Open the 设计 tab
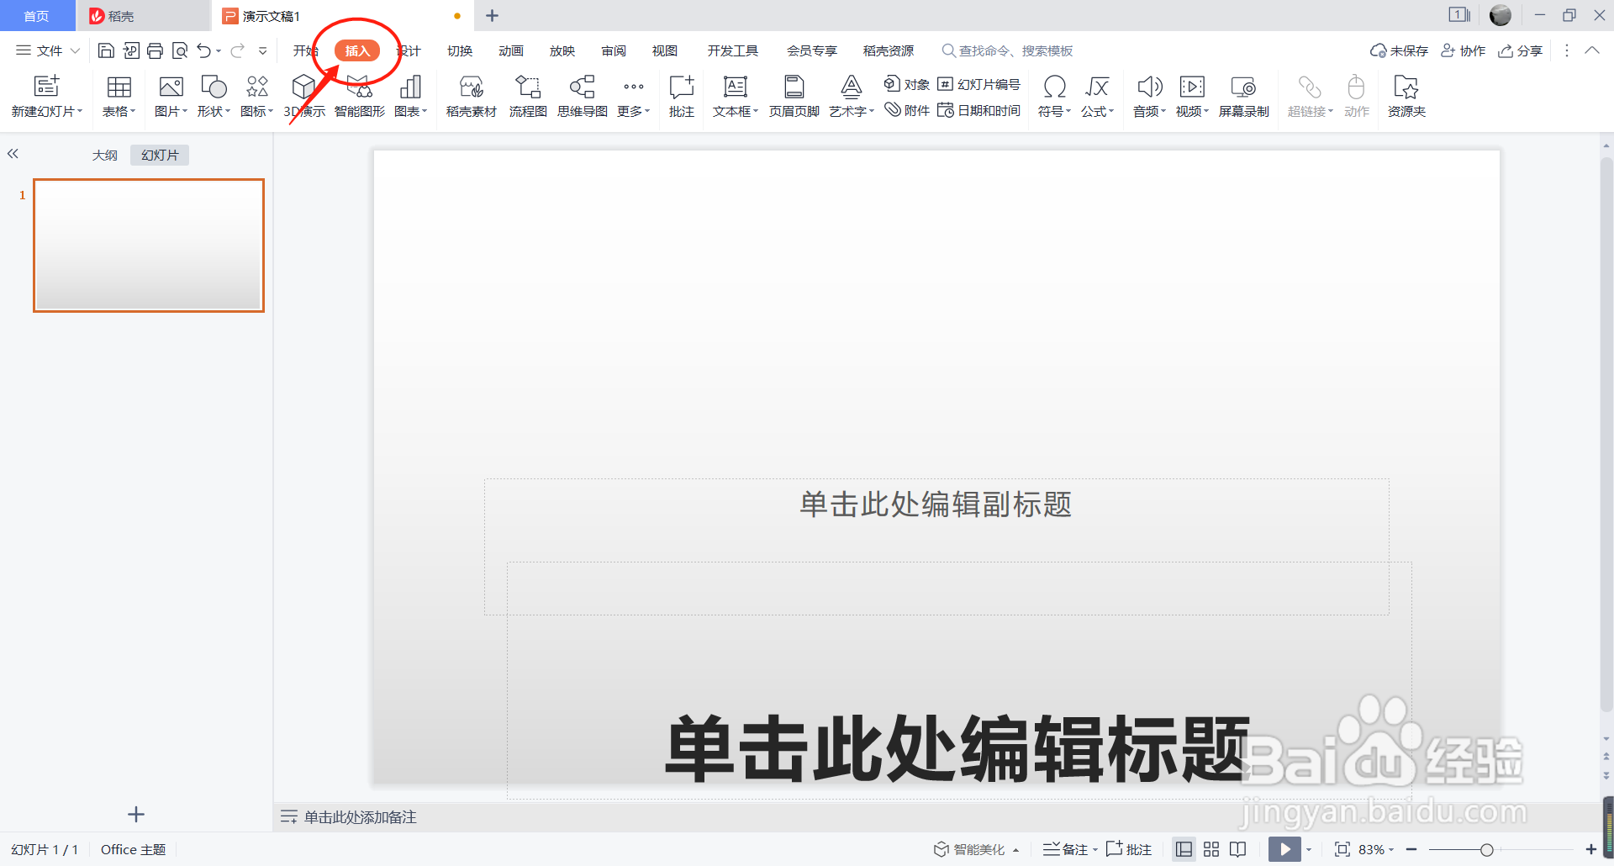1614x866 pixels. 409,51
